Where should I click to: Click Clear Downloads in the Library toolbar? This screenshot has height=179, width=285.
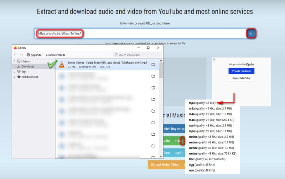[56, 55]
